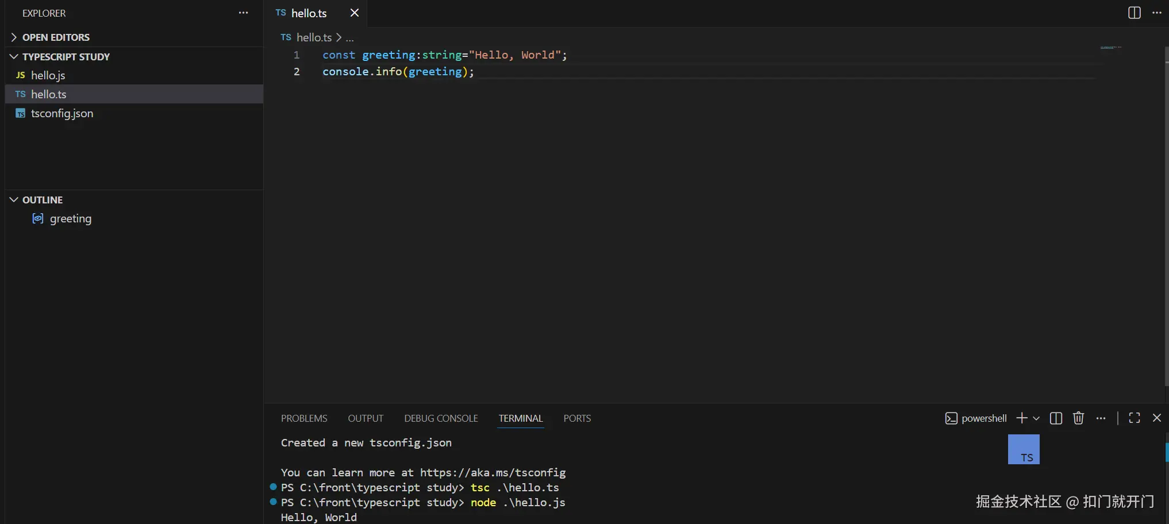This screenshot has height=524, width=1169.
Task: Open terminal panel more actions menu
Action: 1101,418
